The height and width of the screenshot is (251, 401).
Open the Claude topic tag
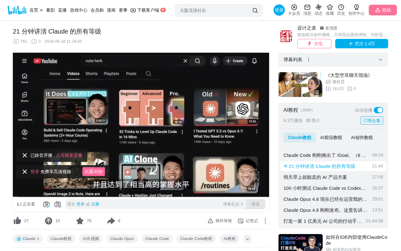pyautogui.click(x=28, y=239)
